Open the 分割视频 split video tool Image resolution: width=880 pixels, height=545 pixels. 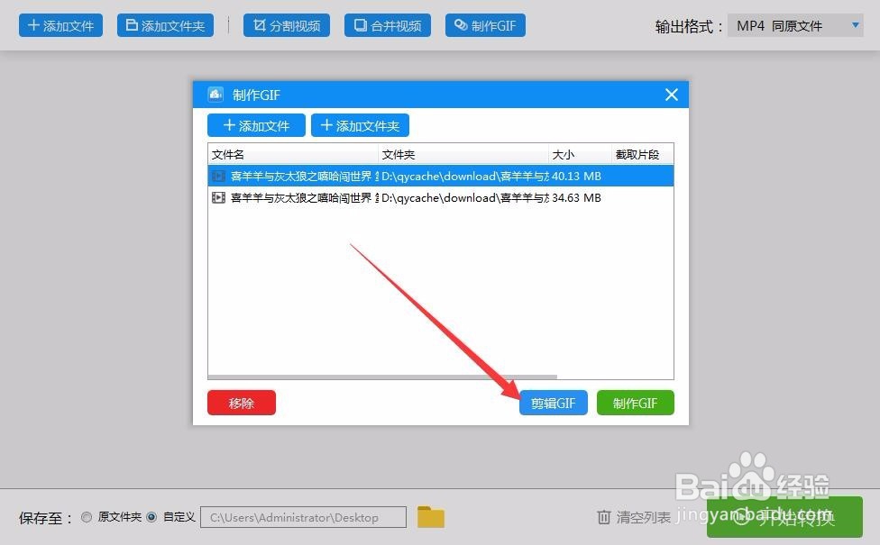click(x=287, y=26)
